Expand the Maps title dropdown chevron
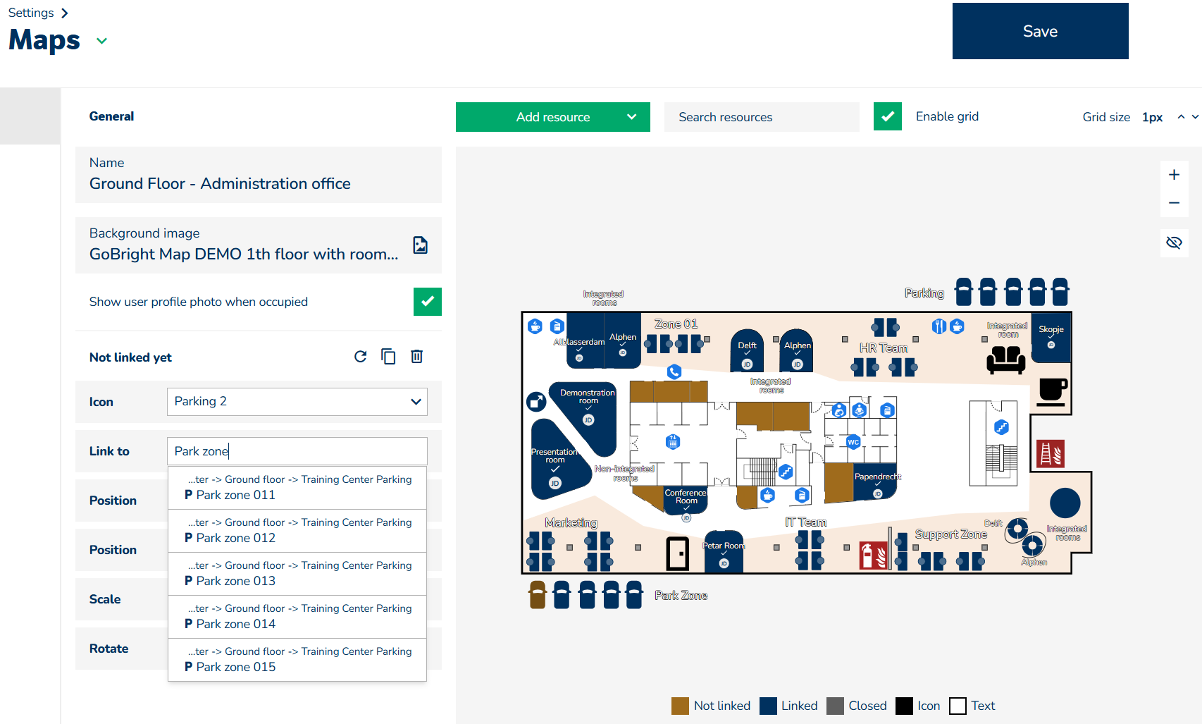Viewport: 1202px width, 724px height. point(102,41)
